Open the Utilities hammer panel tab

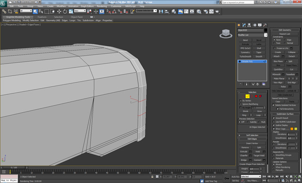tap(265, 25)
